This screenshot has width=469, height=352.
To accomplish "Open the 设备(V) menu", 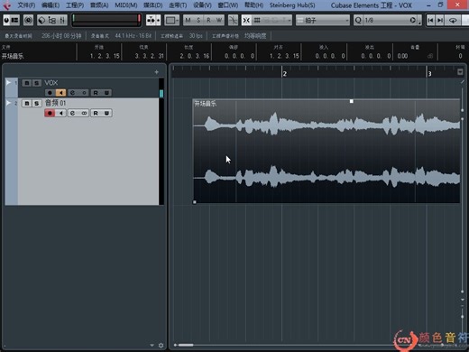I will (x=202, y=5).
